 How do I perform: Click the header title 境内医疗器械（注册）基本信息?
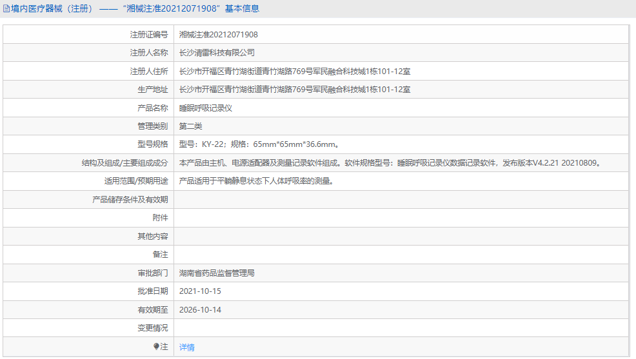135,8
